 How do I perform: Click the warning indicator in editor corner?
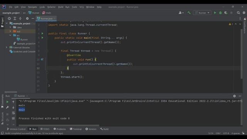(231, 24)
